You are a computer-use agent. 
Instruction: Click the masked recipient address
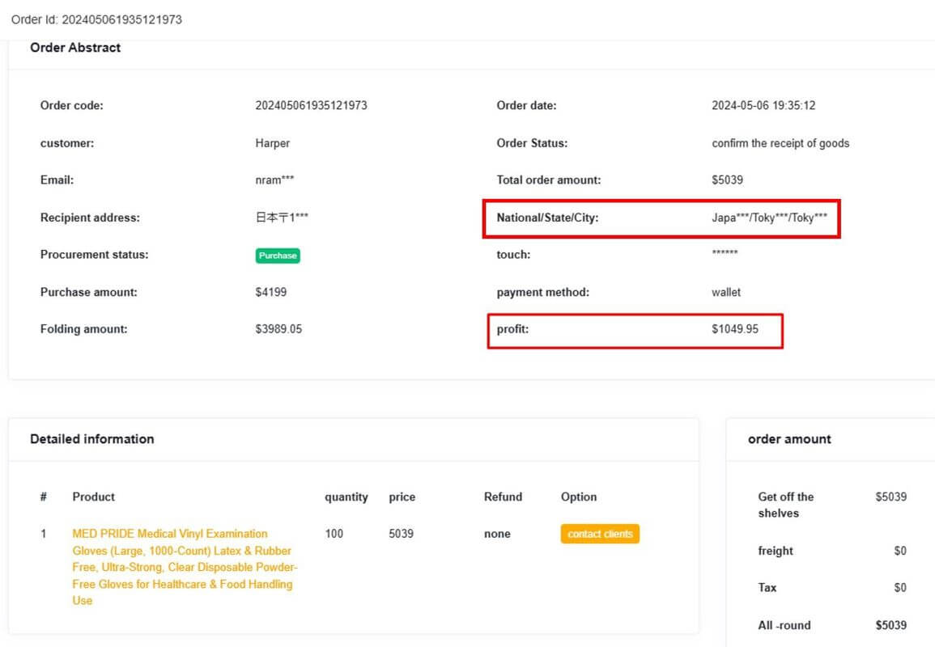281,218
